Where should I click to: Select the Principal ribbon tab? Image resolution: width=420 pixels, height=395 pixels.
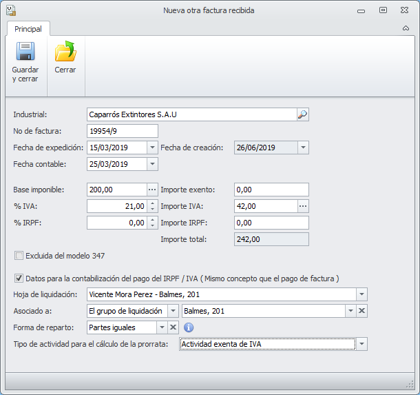tap(28, 29)
